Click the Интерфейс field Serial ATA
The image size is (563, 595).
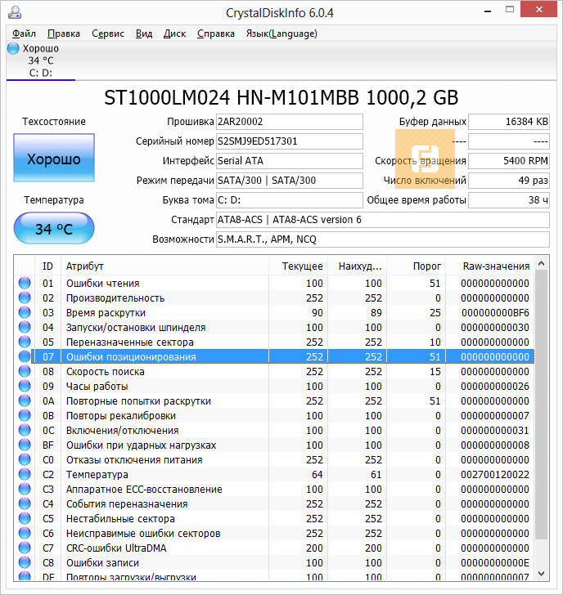coord(290,161)
